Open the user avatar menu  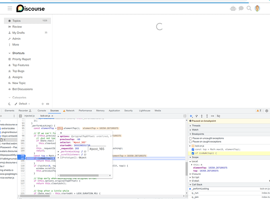coord(257,8)
